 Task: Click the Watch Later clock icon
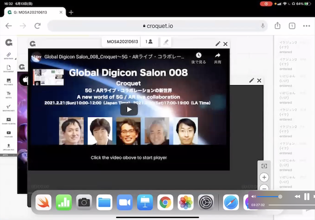[198, 55]
